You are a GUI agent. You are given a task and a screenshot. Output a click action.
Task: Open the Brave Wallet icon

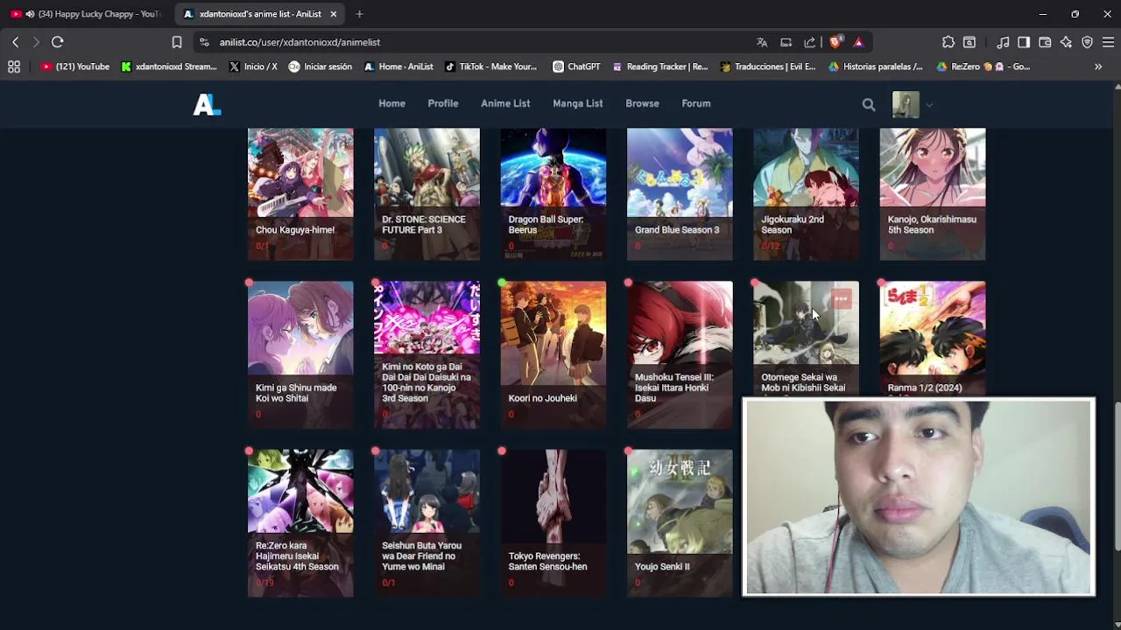point(1045,42)
